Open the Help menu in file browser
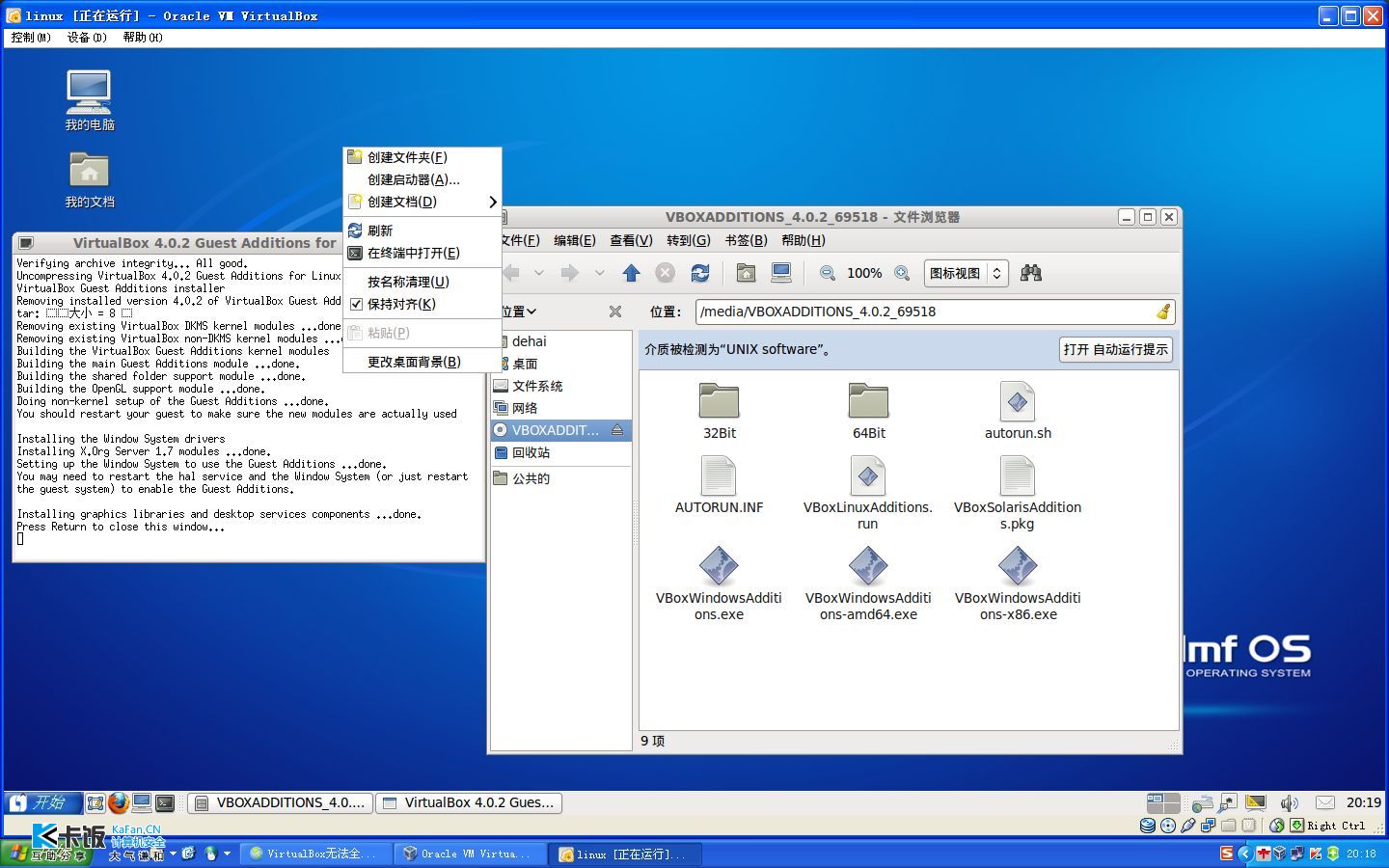Screen dimensions: 1389x868 pos(803,240)
